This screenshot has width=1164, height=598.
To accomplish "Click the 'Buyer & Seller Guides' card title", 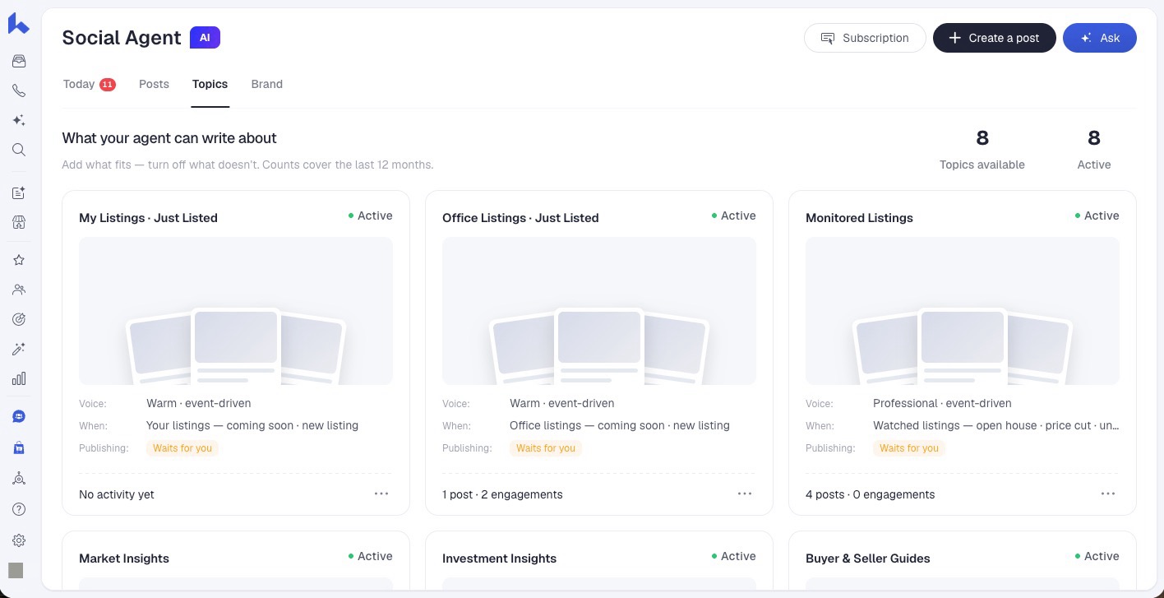I will (x=868, y=559).
